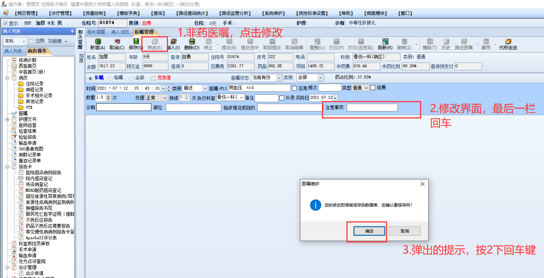Open the 类别 filter dropdown showing 全部
This screenshot has height=278, width=544.
(320, 78)
